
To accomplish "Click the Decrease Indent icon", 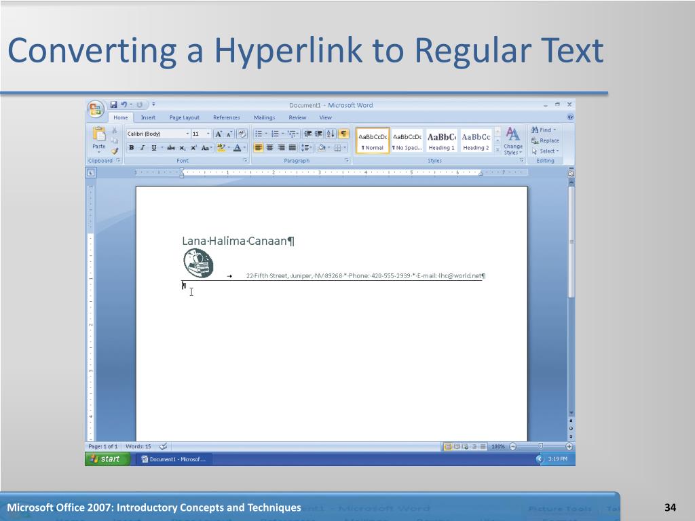I will click(307, 134).
